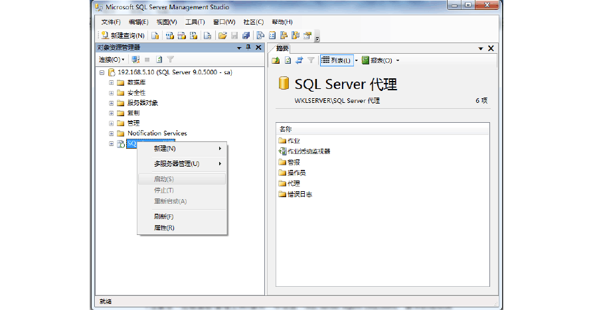593x310 pixels.
Task: Open the summary pane active files arrow
Action: 481,48
